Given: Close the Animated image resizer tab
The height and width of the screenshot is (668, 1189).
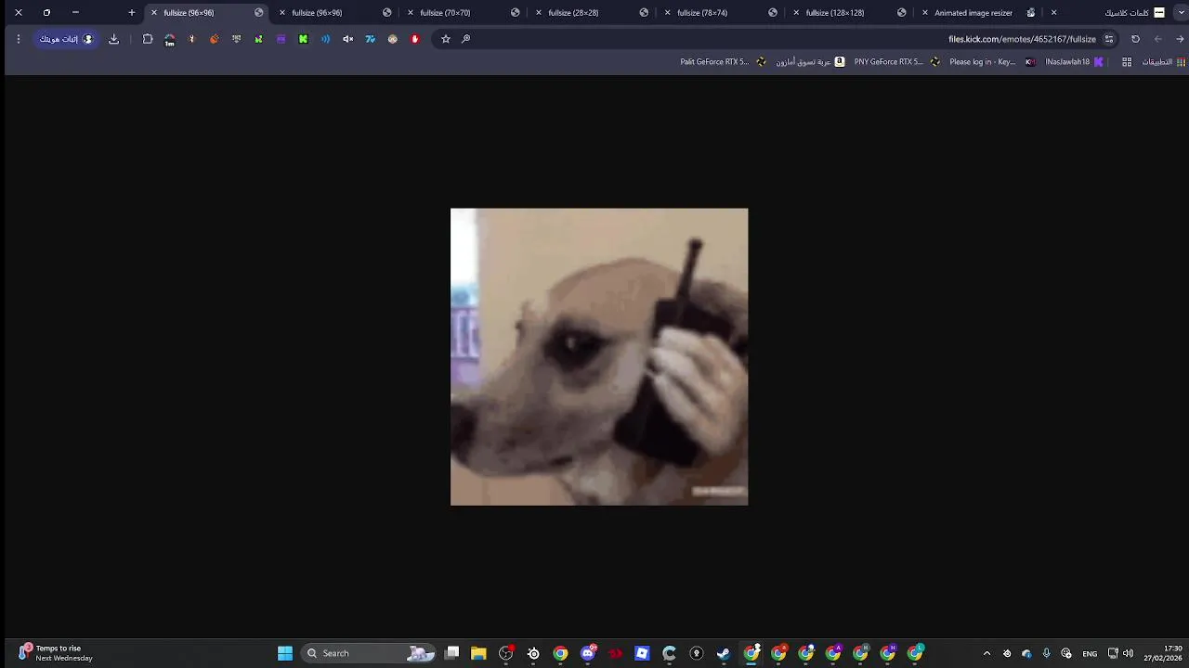Looking at the screenshot, I should 924,13.
